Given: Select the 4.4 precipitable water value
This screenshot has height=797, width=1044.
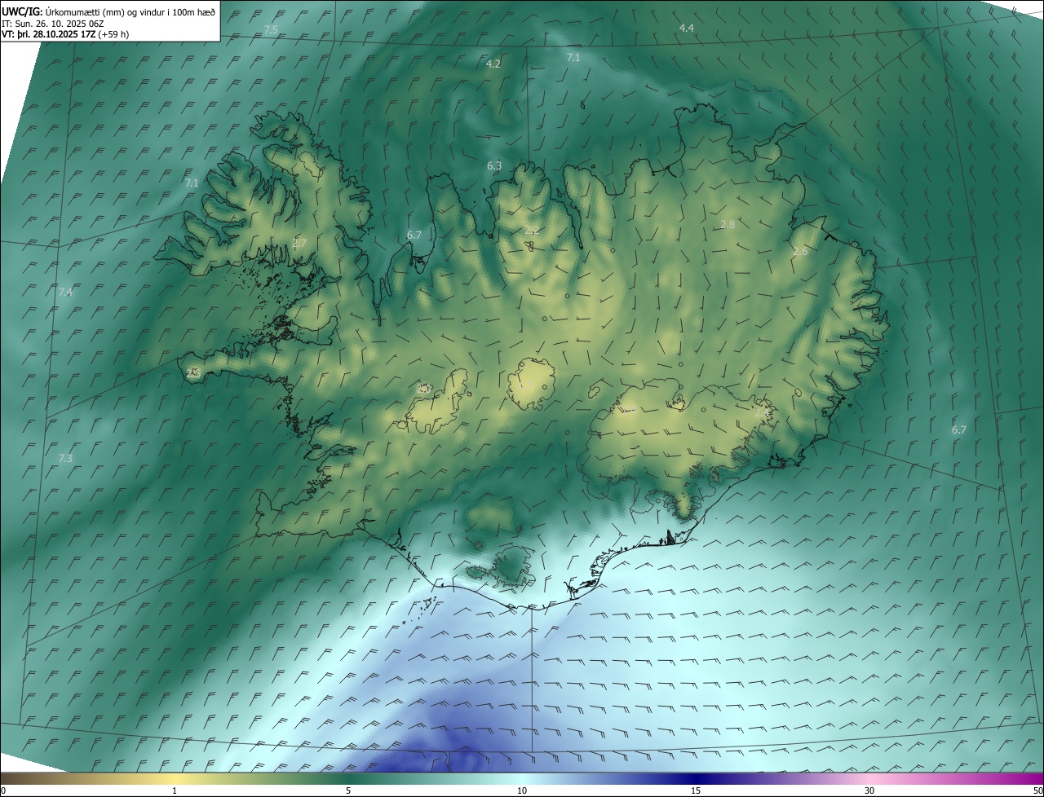Looking at the screenshot, I should pyautogui.click(x=686, y=29).
